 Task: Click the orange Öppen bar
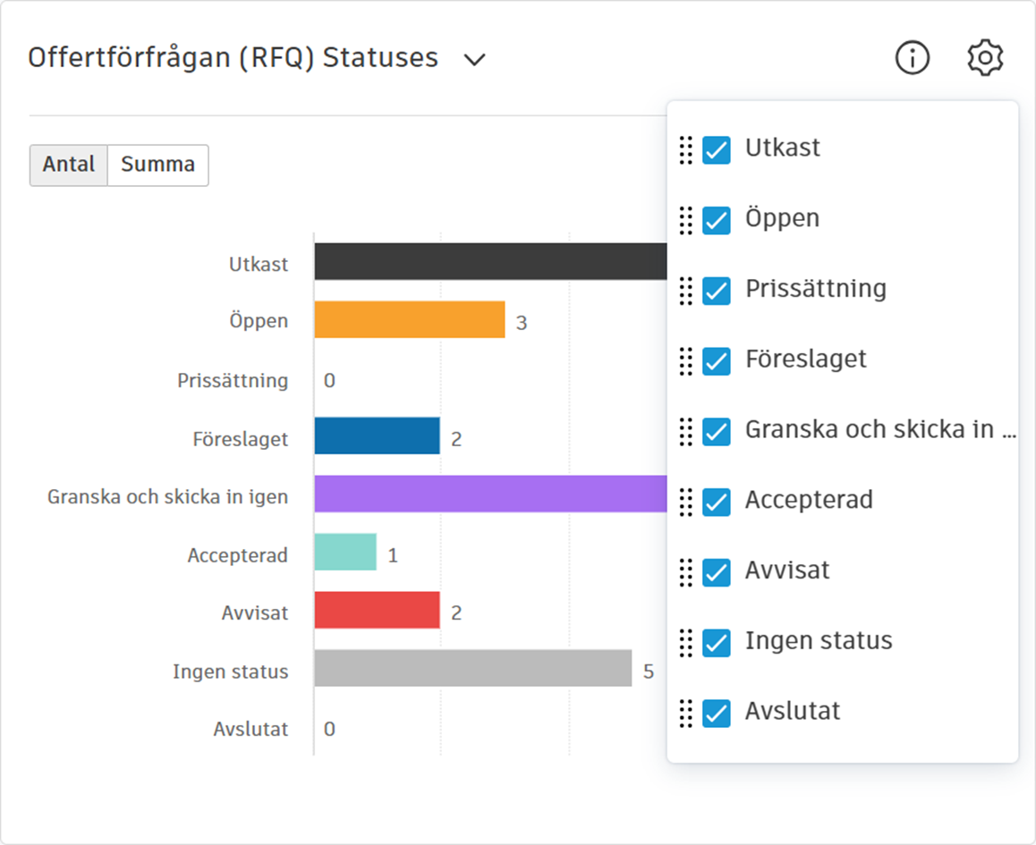click(410, 320)
